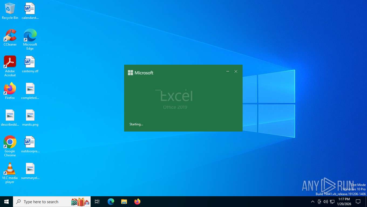
Task: Click the camera tray icon
Action: (319, 202)
